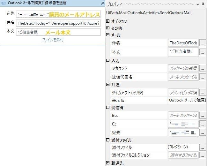The width and height of the screenshot is (207, 166).
Task: Select the Bcc property label
Action: (115, 116)
